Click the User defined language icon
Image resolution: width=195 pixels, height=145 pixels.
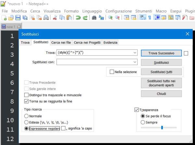pos(164,18)
